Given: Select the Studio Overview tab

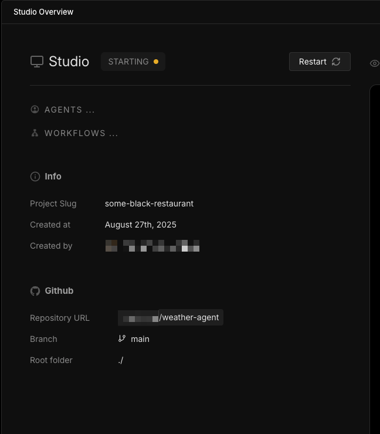Looking at the screenshot, I should tap(43, 12).
